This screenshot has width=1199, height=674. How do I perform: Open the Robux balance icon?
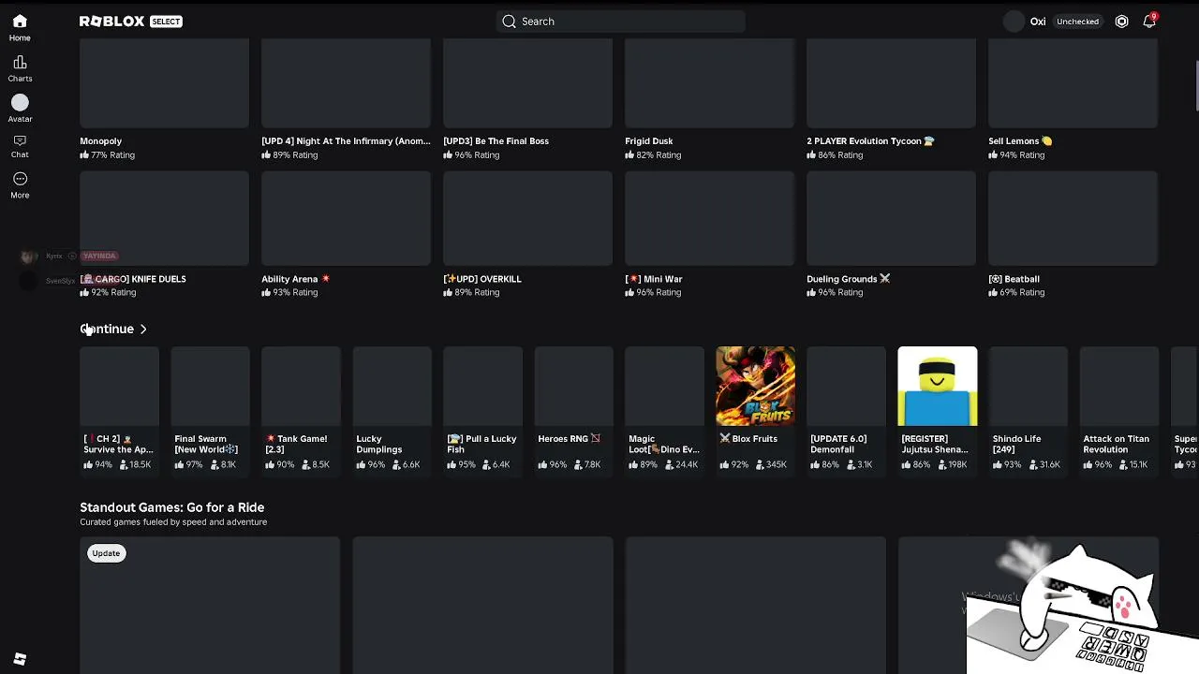pos(1121,22)
